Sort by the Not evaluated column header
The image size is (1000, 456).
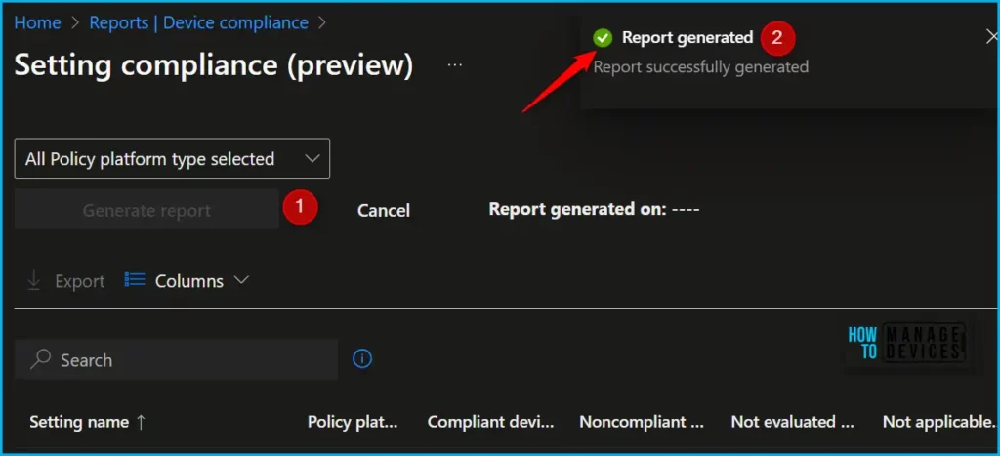click(792, 422)
